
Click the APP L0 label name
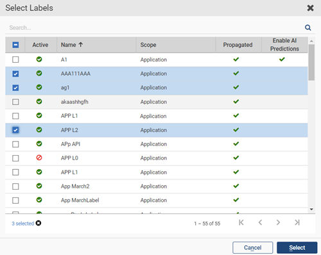coord(69,158)
